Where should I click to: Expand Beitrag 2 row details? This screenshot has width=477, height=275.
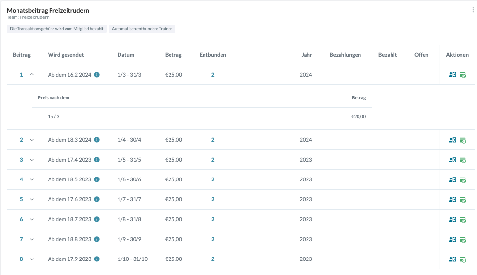32,140
